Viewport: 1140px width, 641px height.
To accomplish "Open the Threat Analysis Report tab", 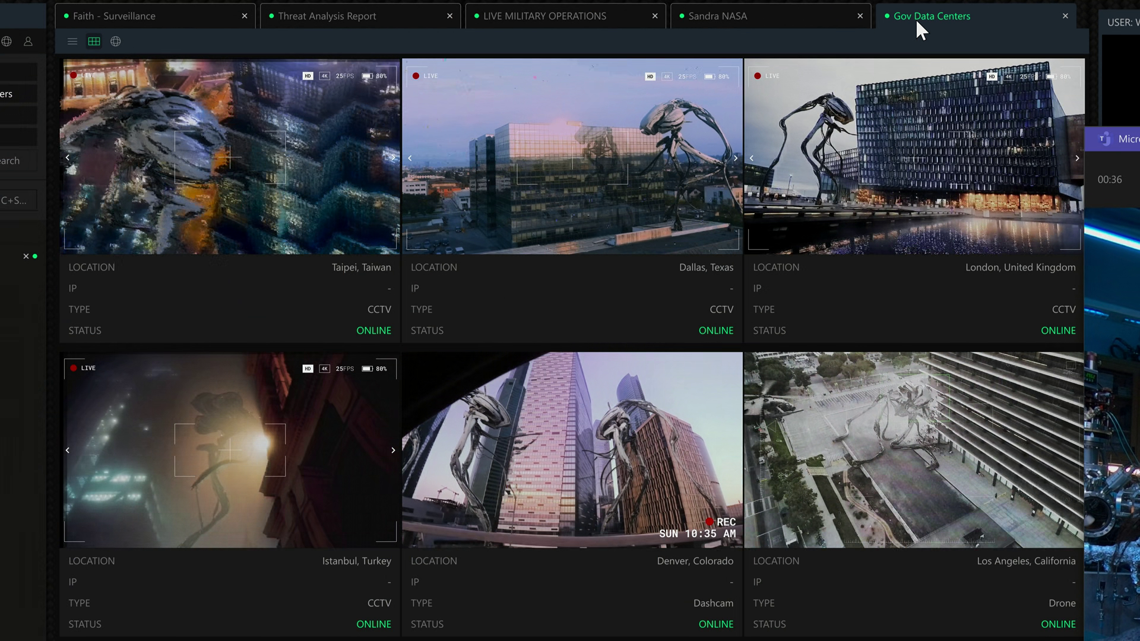I will [360, 16].
